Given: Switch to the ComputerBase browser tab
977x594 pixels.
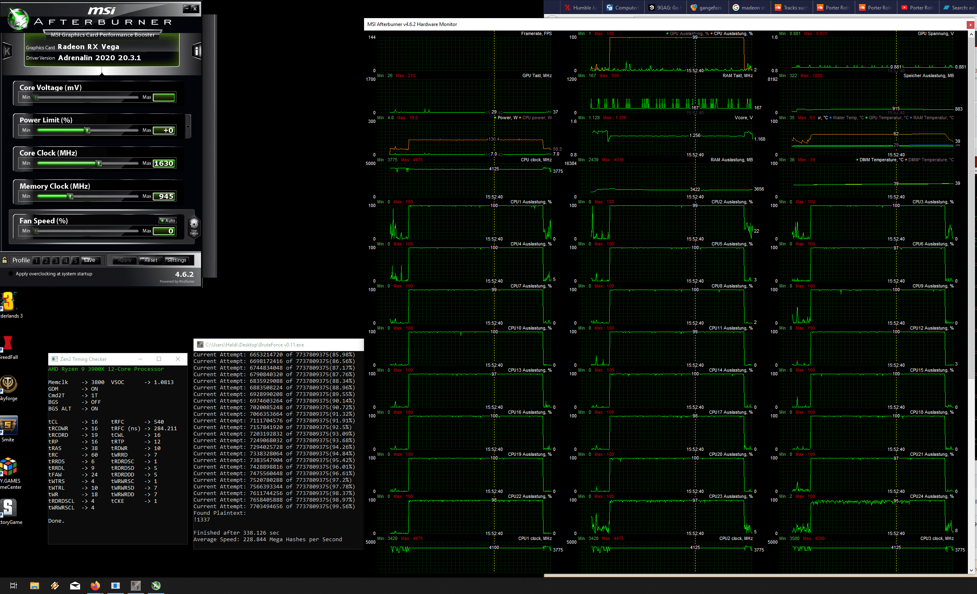Looking at the screenshot, I should [x=623, y=7].
